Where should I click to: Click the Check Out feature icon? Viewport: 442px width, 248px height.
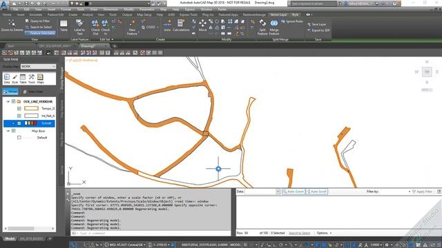pos(95,27)
